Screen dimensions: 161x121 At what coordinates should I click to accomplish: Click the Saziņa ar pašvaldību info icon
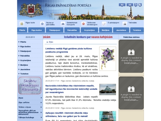[x=42, y=24]
